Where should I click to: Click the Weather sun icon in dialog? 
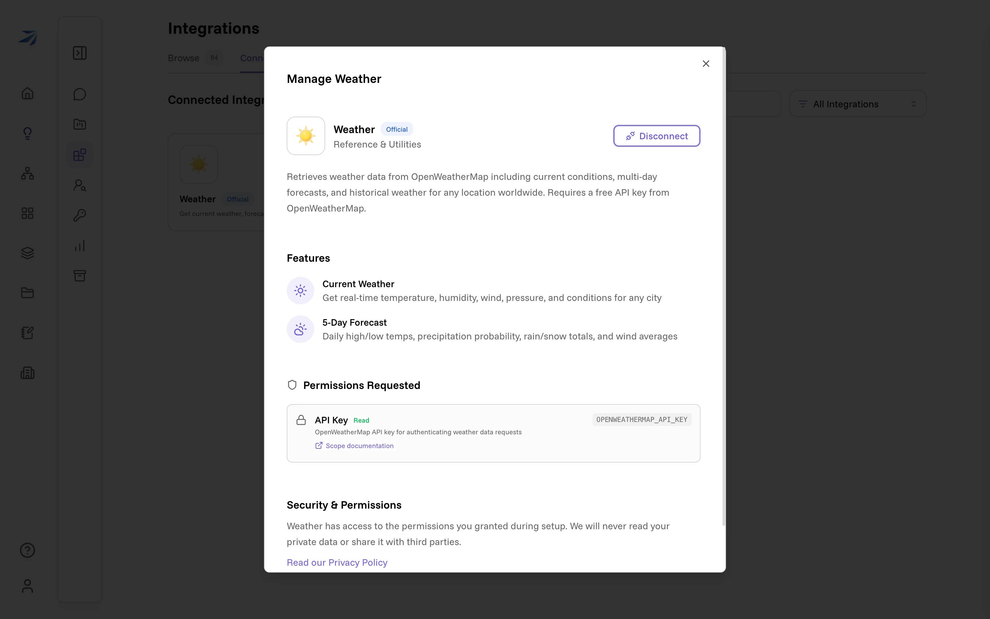point(306,136)
